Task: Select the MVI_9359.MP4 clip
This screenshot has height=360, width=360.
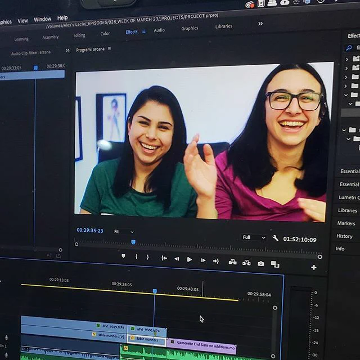Action: [74, 325]
